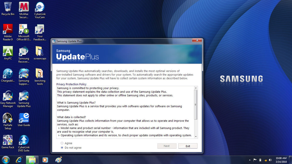
Task: Select the Easy Network Manager icon
Action: point(8,99)
